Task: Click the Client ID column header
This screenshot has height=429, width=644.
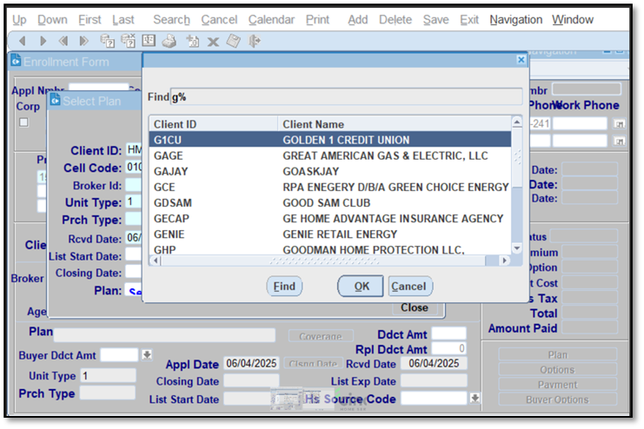Action: click(214, 124)
